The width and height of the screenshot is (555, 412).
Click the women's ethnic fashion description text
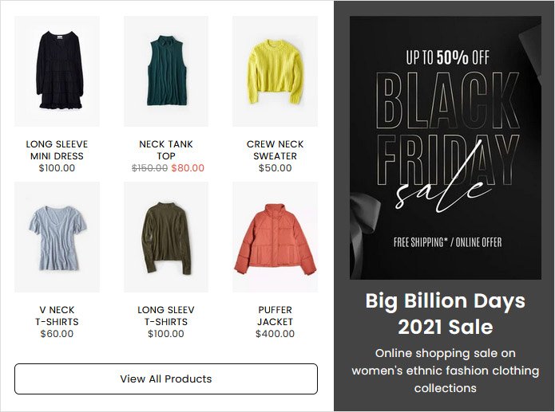(445, 371)
